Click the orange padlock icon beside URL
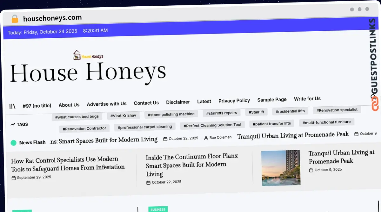Image resolution: width=381 pixels, height=212 pixels. pos(15,19)
